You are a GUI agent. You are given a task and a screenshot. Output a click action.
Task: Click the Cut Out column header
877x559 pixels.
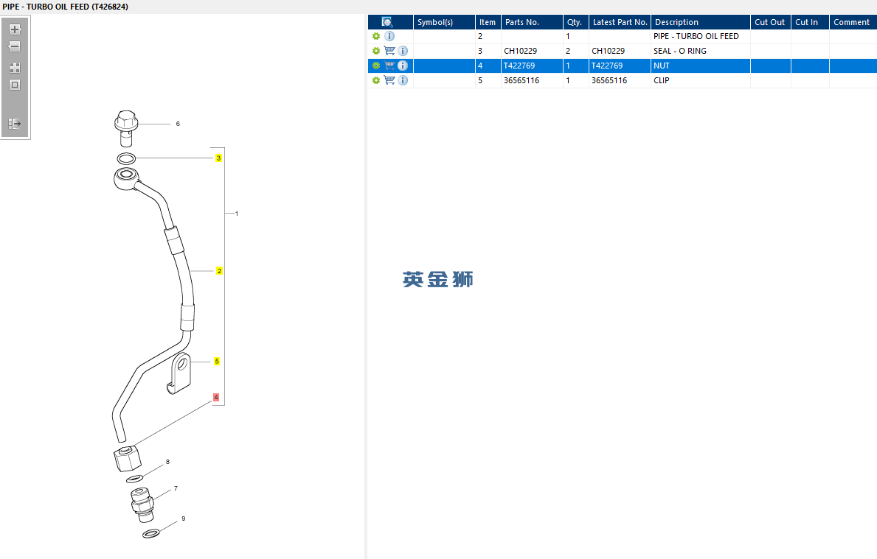[770, 22]
